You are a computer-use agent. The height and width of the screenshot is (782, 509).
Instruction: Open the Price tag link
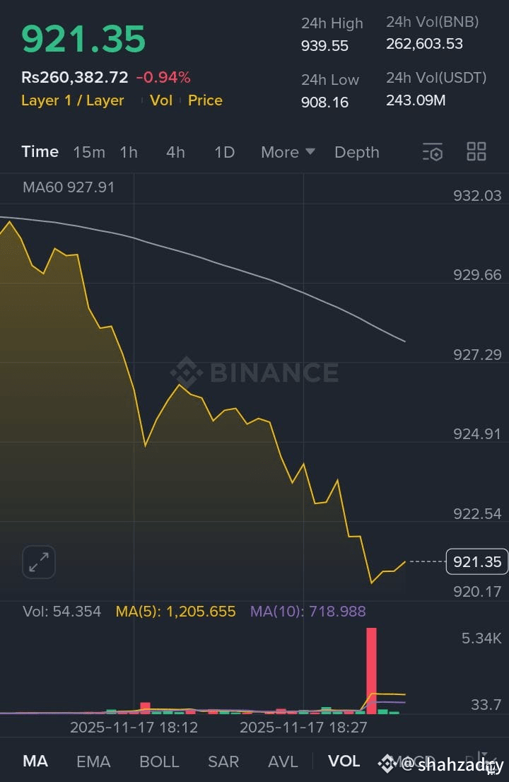[205, 100]
